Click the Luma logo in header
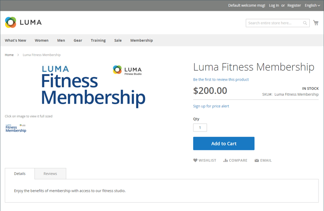The height and width of the screenshot is (211, 324). coord(23,23)
